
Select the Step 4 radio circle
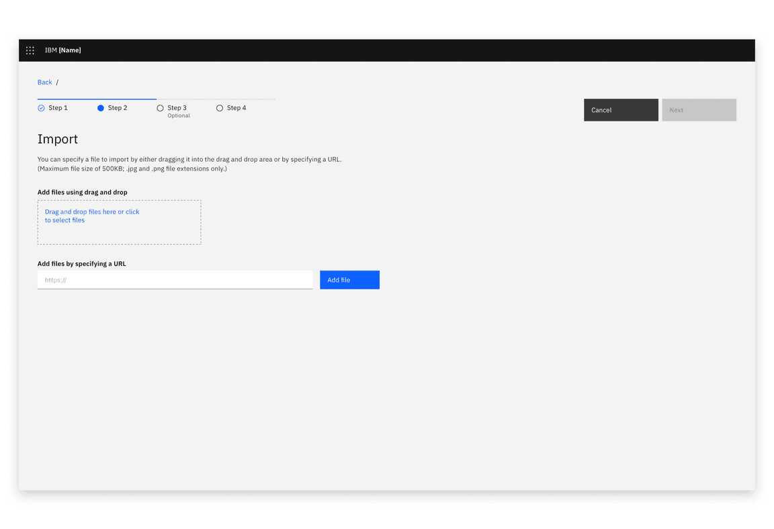219,107
